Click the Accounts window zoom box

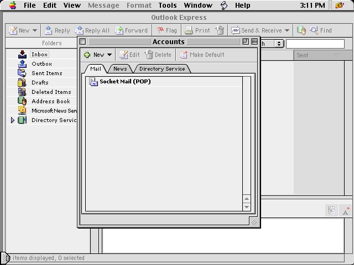point(246,42)
